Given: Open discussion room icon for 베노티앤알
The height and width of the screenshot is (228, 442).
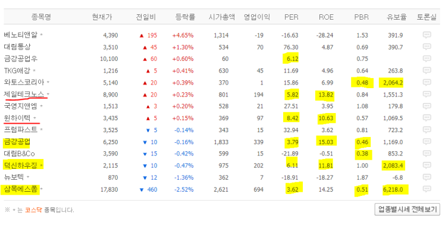Looking at the screenshot, I should (x=427, y=35).
